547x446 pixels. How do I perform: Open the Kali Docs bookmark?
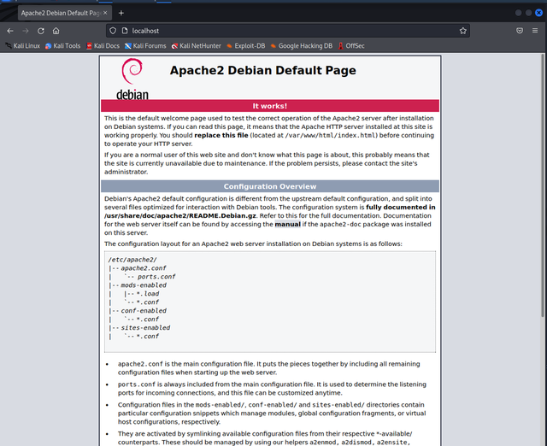tap(102, 45)
